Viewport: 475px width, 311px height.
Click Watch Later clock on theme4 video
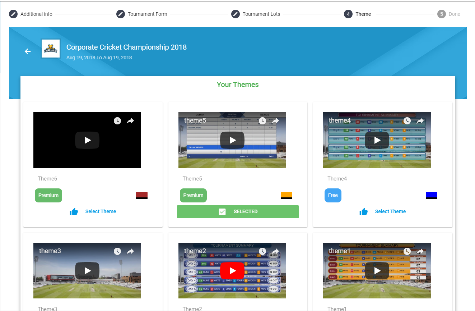(x=407, y=121)
